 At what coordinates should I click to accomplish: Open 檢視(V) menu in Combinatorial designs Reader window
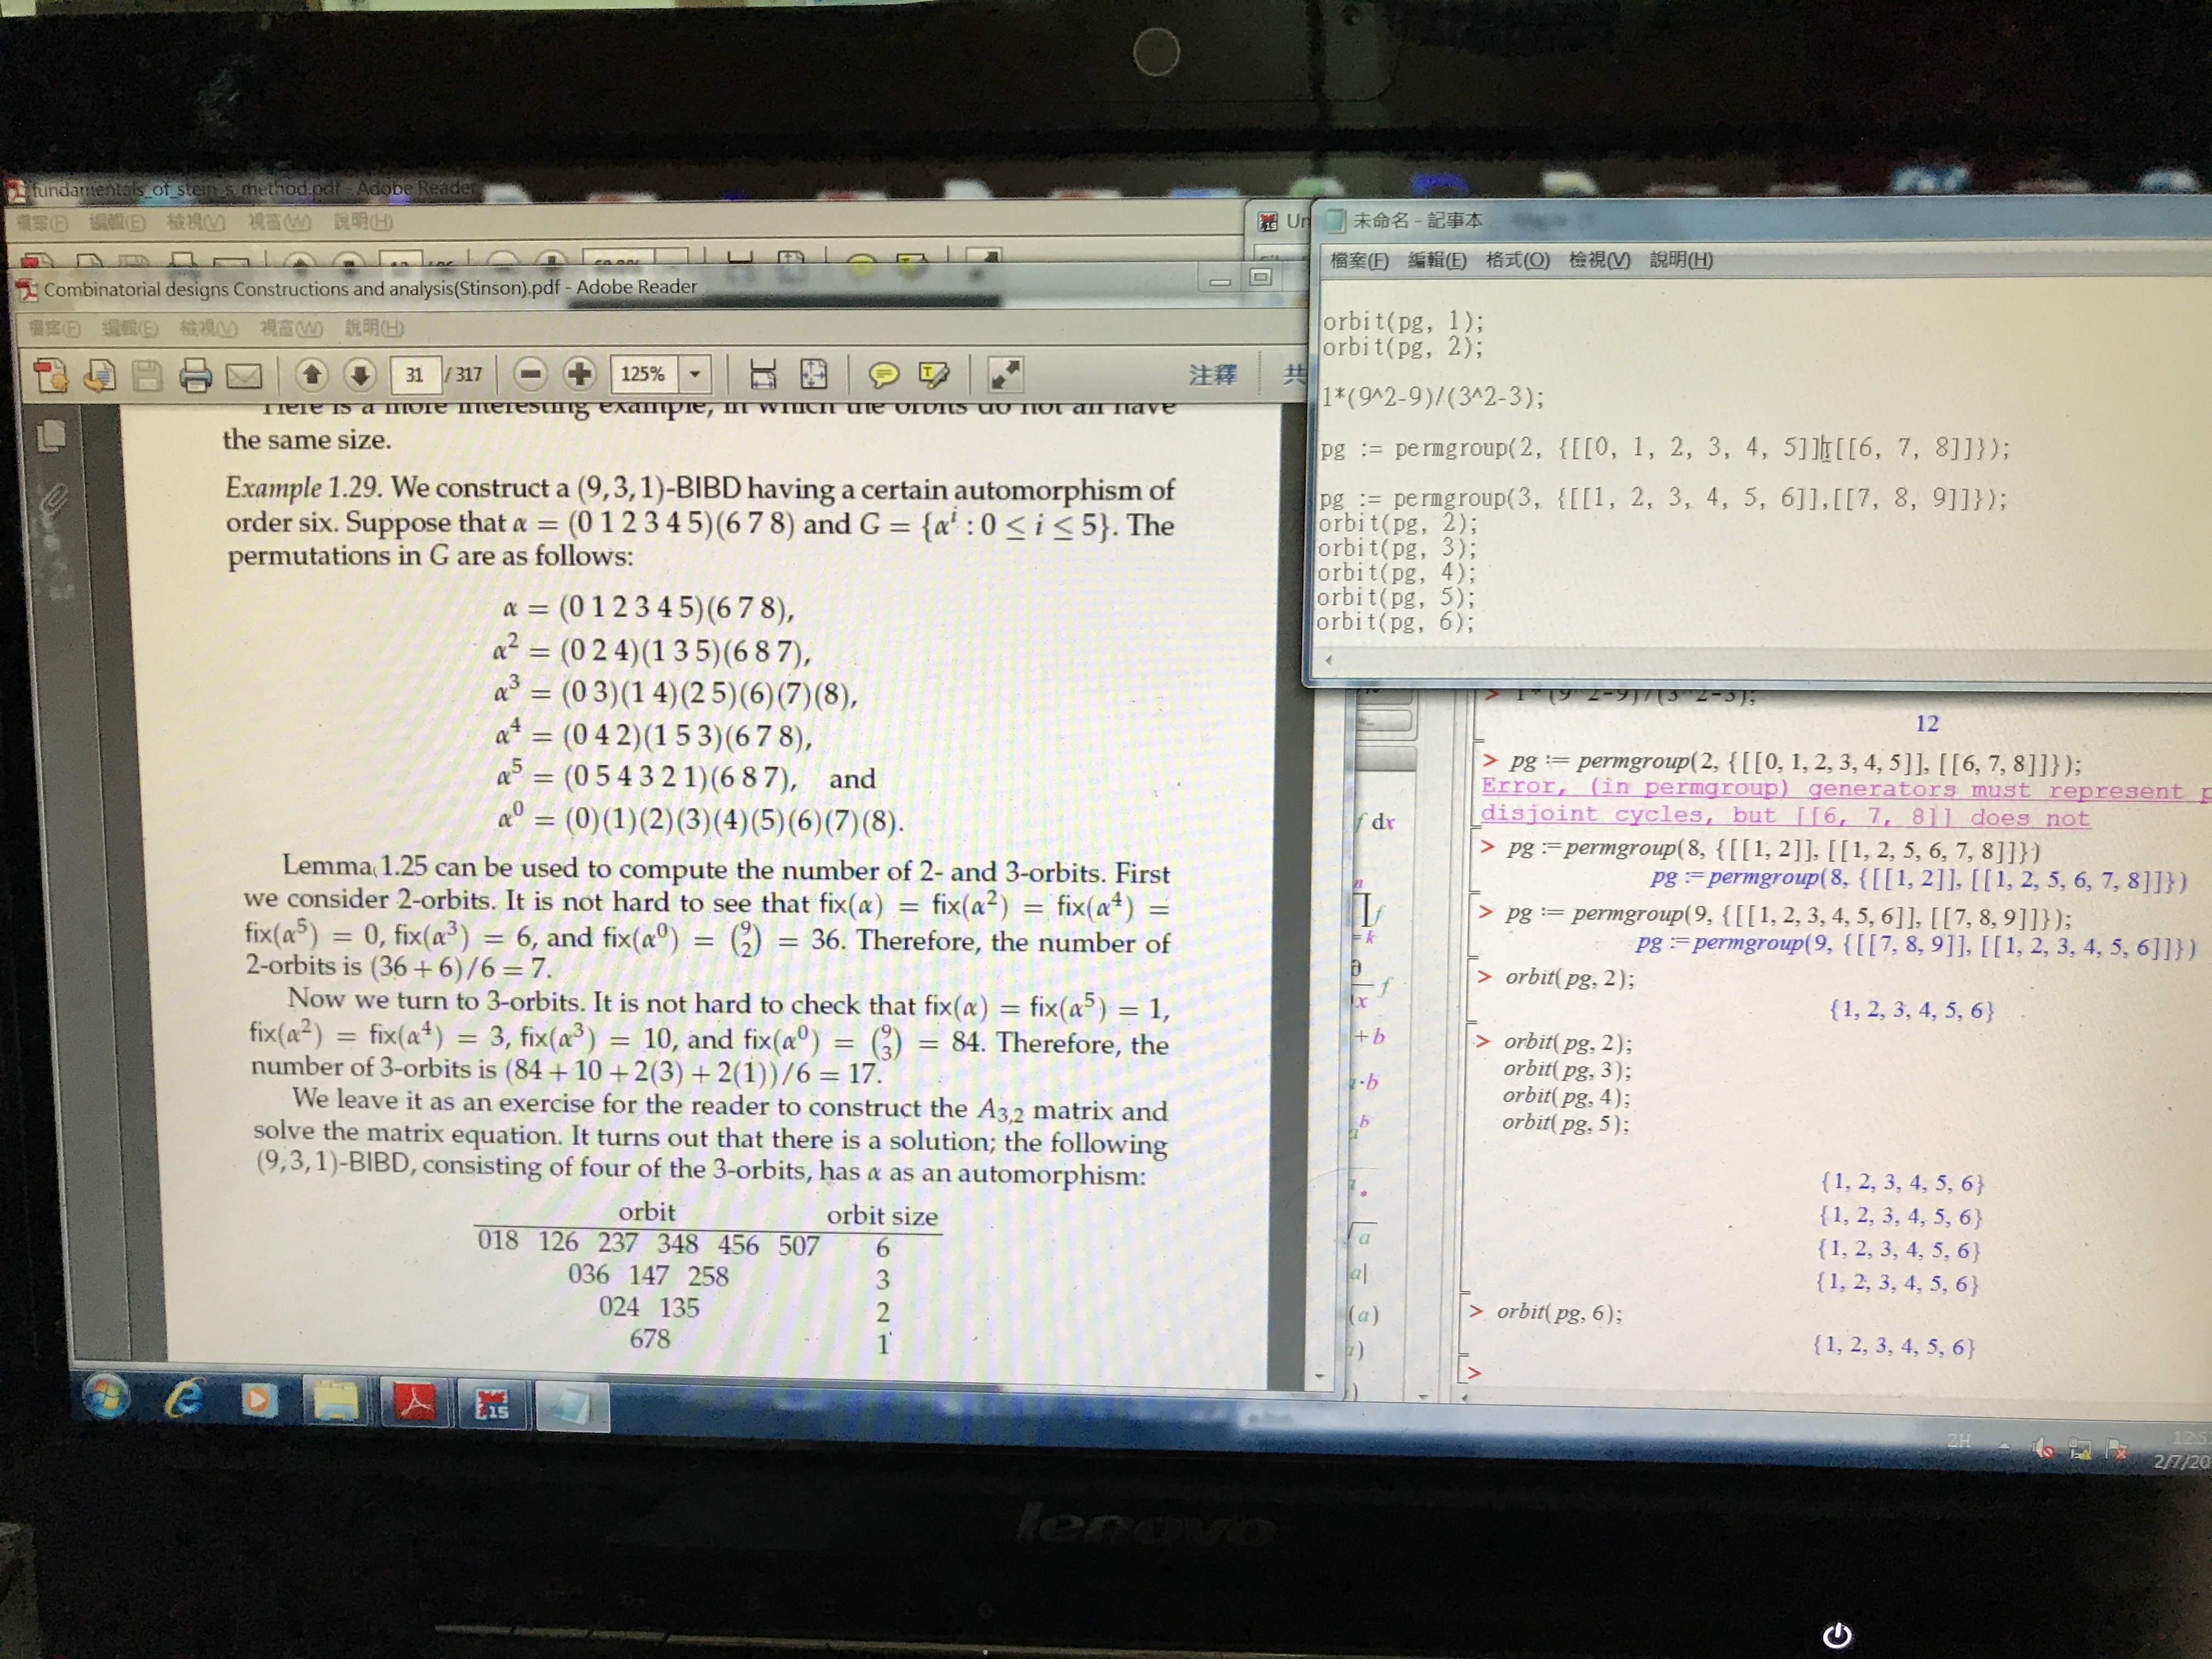(x=208, y=328)
